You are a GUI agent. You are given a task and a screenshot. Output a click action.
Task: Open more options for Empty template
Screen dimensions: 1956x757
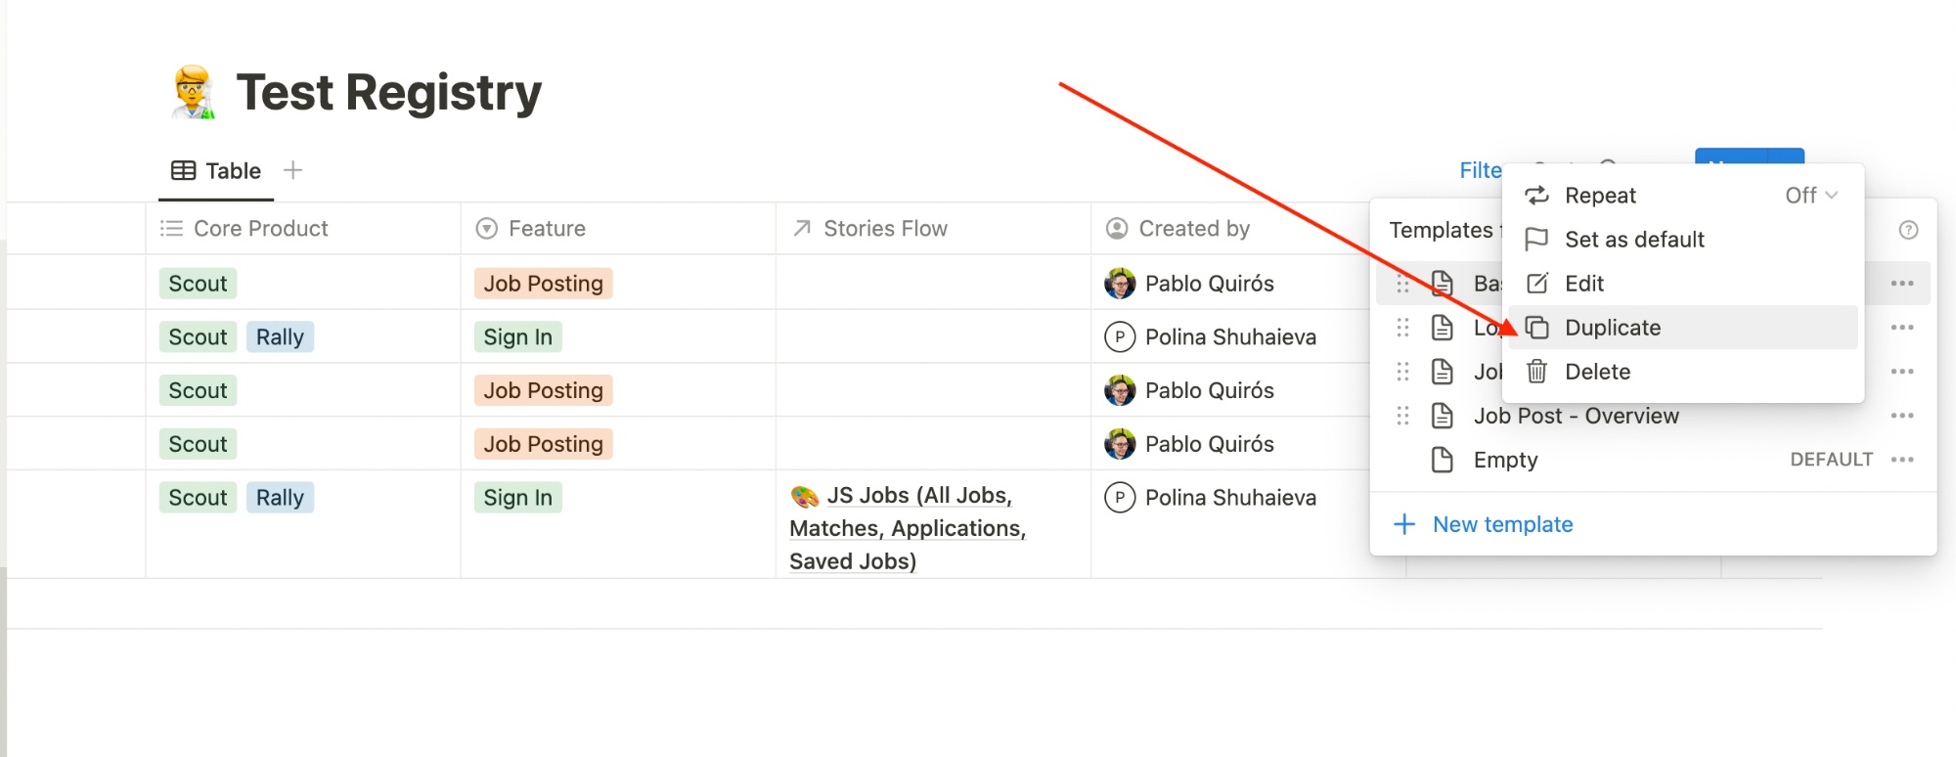pyautogui.click(x=1902, y=460)
